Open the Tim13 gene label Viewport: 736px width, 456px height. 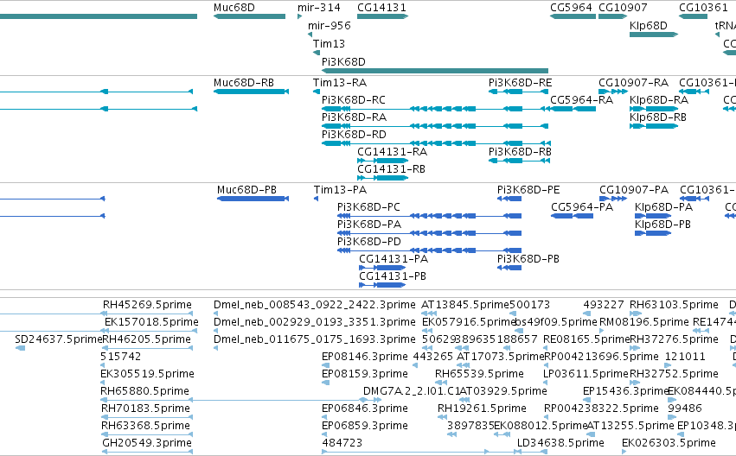click(329, 44)
